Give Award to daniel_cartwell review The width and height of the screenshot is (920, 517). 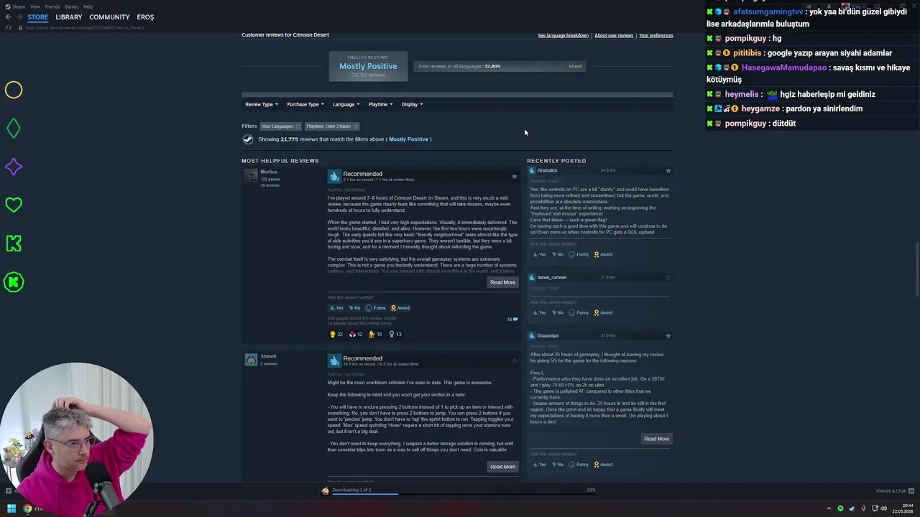603,312
